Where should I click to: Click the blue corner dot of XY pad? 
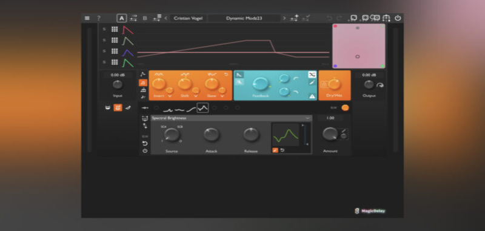coord(335,66)
